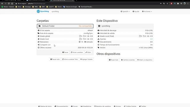Pause the Default Folder with Pausar
190x107 pixels.
coord(65,52)
